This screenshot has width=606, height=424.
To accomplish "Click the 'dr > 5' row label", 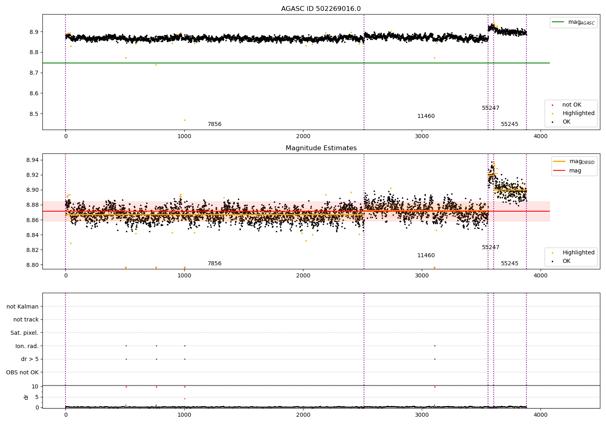I will pyautogui.click(x=30, y=359).
